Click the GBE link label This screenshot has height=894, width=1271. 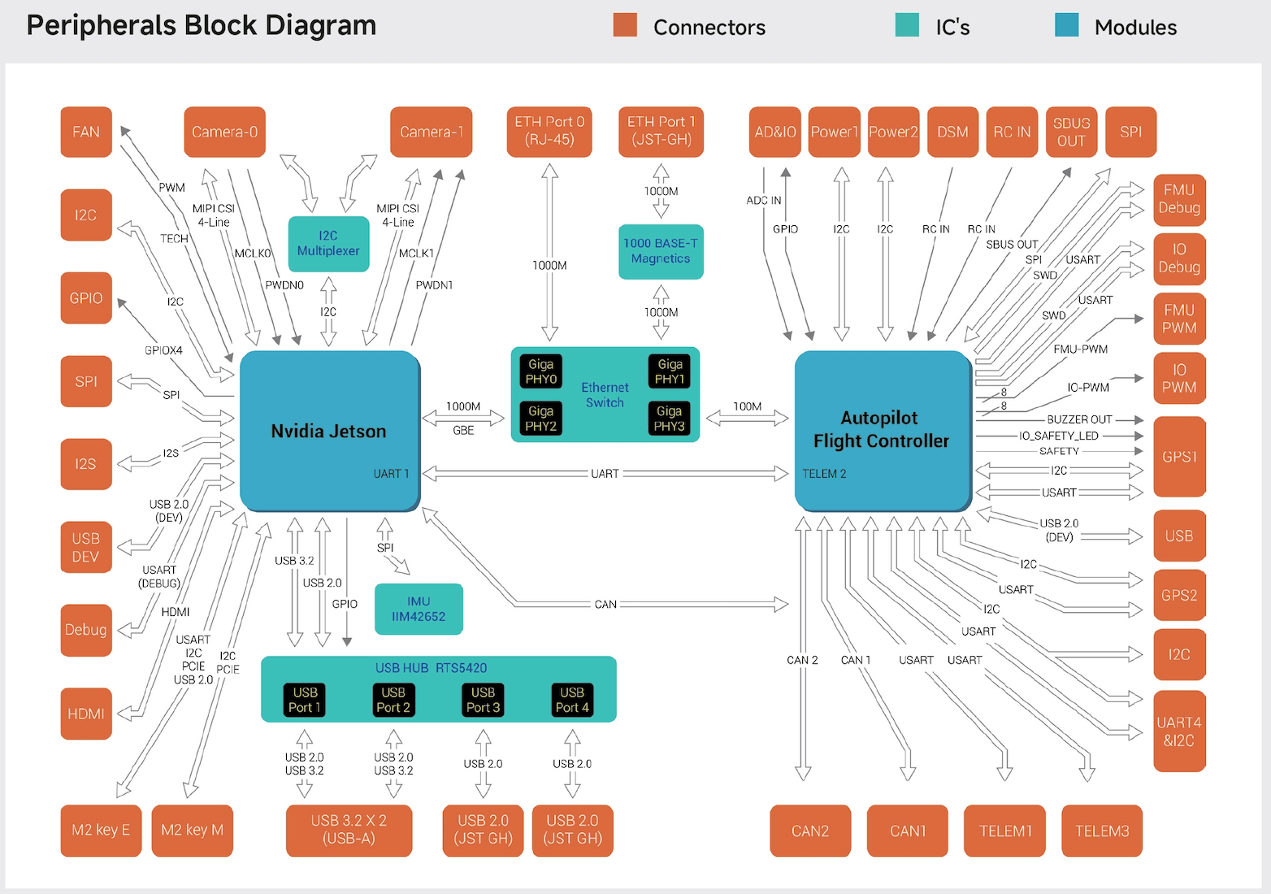463,431
